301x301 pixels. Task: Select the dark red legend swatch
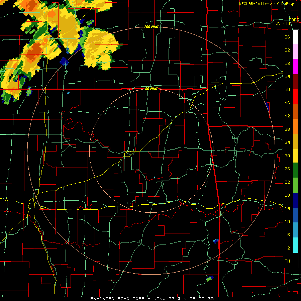[x=295, y=81]
